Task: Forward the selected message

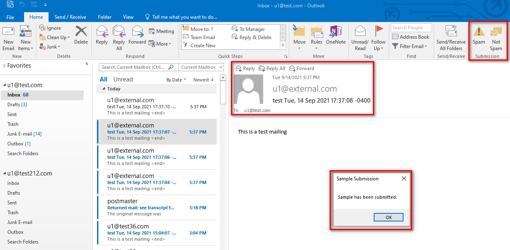Action: pos(137,37)
